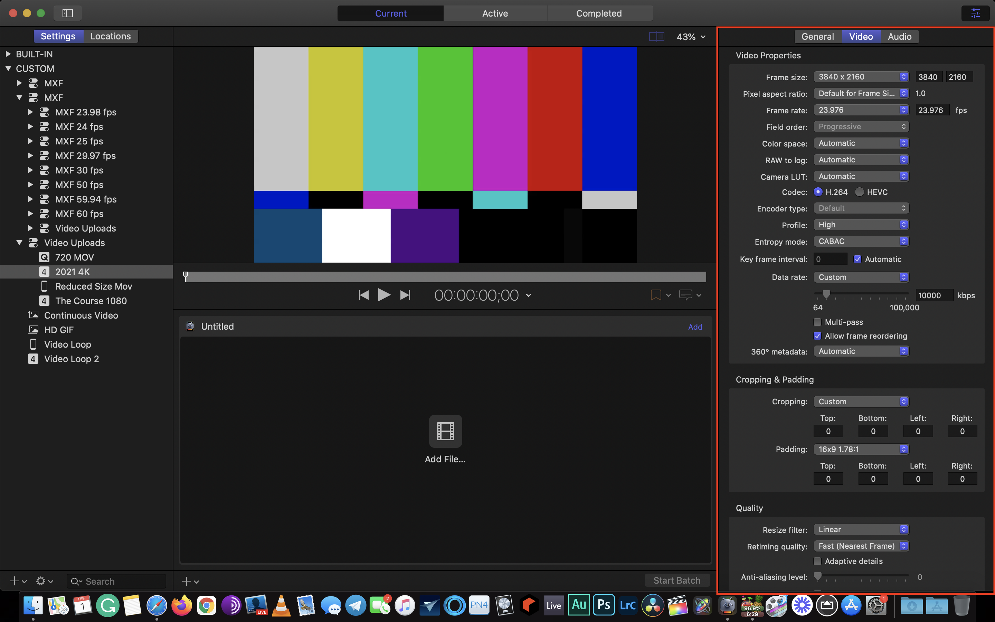995x622 pixels.
Task: Click the captions speech-bubble icon
Action: [x=685, y=295]
